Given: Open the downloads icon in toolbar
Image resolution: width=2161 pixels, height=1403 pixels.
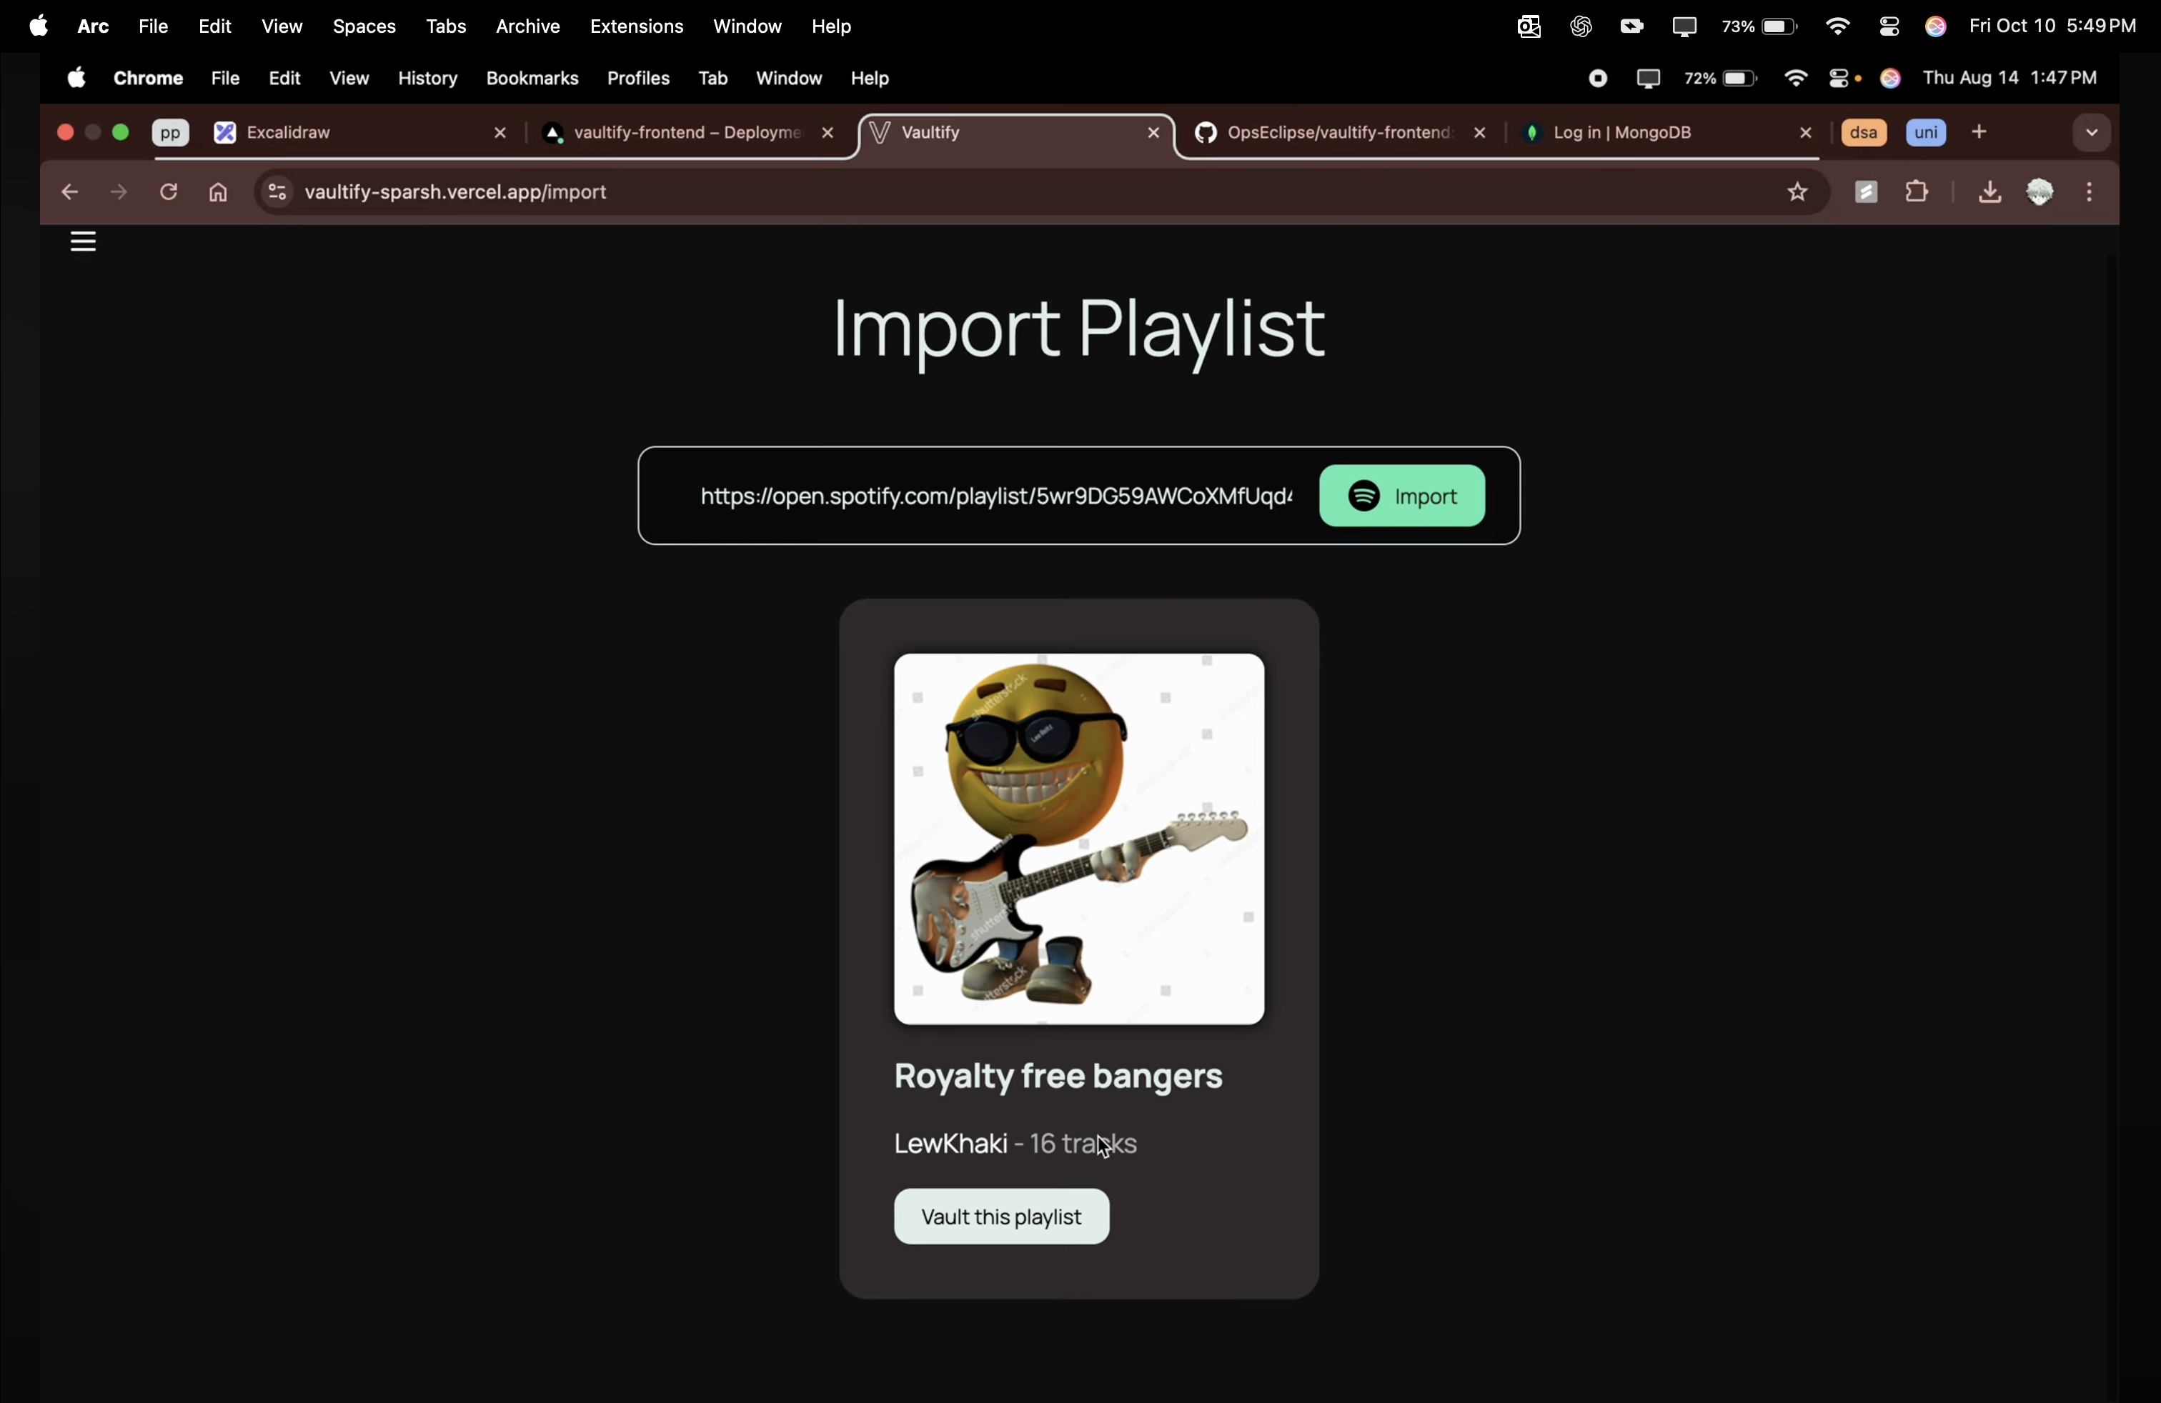Looking at the screenshot, I should click(x=1989, y=192).
